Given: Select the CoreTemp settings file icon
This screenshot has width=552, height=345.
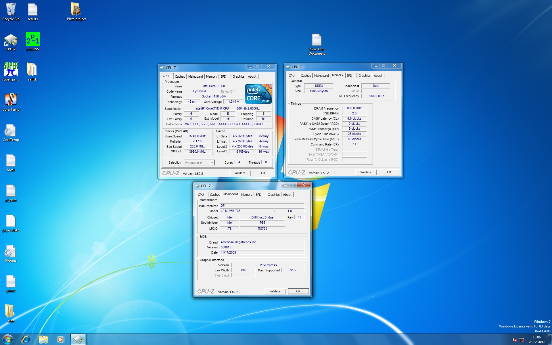Looking at the screenshot, I should [x=11, y=133].
